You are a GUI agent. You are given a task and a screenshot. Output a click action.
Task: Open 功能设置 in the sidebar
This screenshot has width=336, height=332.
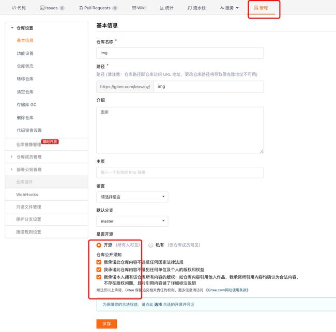point(25,53)
